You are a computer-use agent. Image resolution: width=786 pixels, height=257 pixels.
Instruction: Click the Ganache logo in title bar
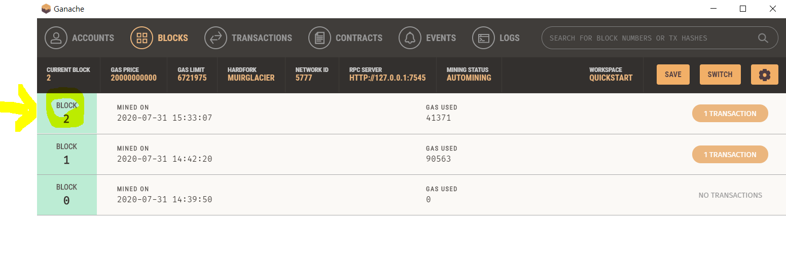(46, 9)
